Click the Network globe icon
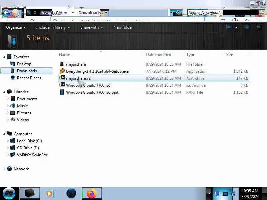This screenshot has width=267, height=200. pos(9,169)
